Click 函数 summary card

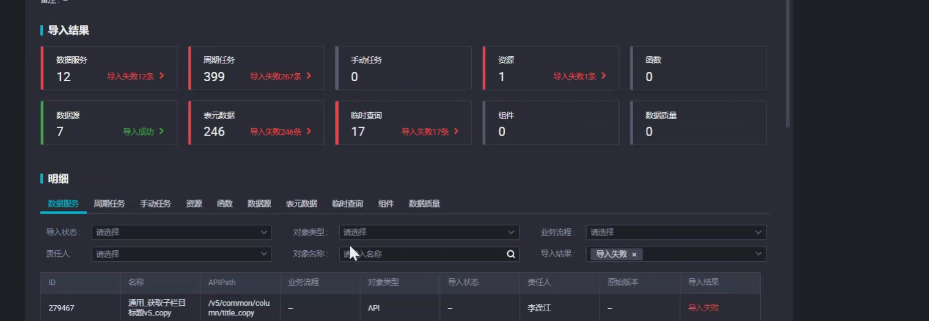click(x=698, y=68)
